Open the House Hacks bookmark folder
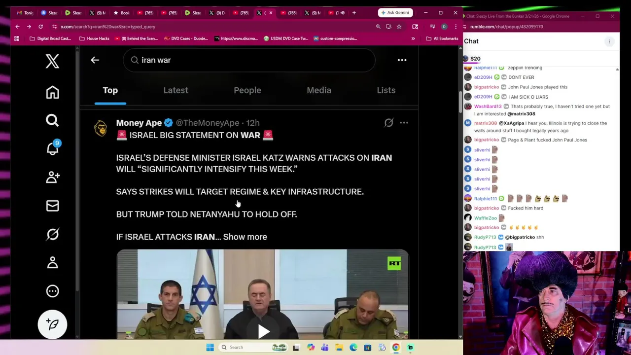631x355 pixels. click(94, 38)
